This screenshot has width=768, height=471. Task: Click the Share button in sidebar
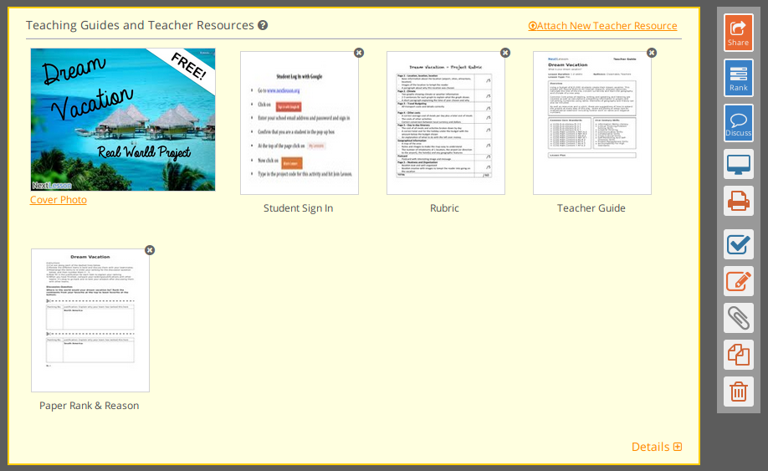pyautogui.click(x=738, y=33)
